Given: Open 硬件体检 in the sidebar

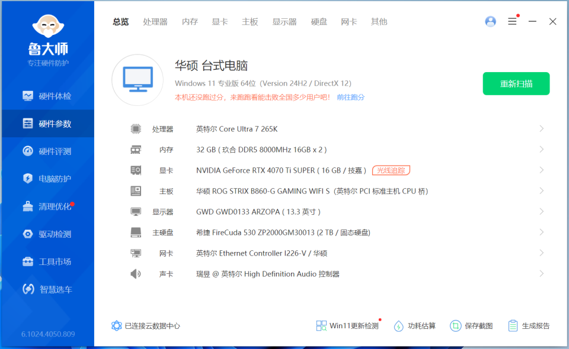Looking at the screenshot, I should [47, 96].
